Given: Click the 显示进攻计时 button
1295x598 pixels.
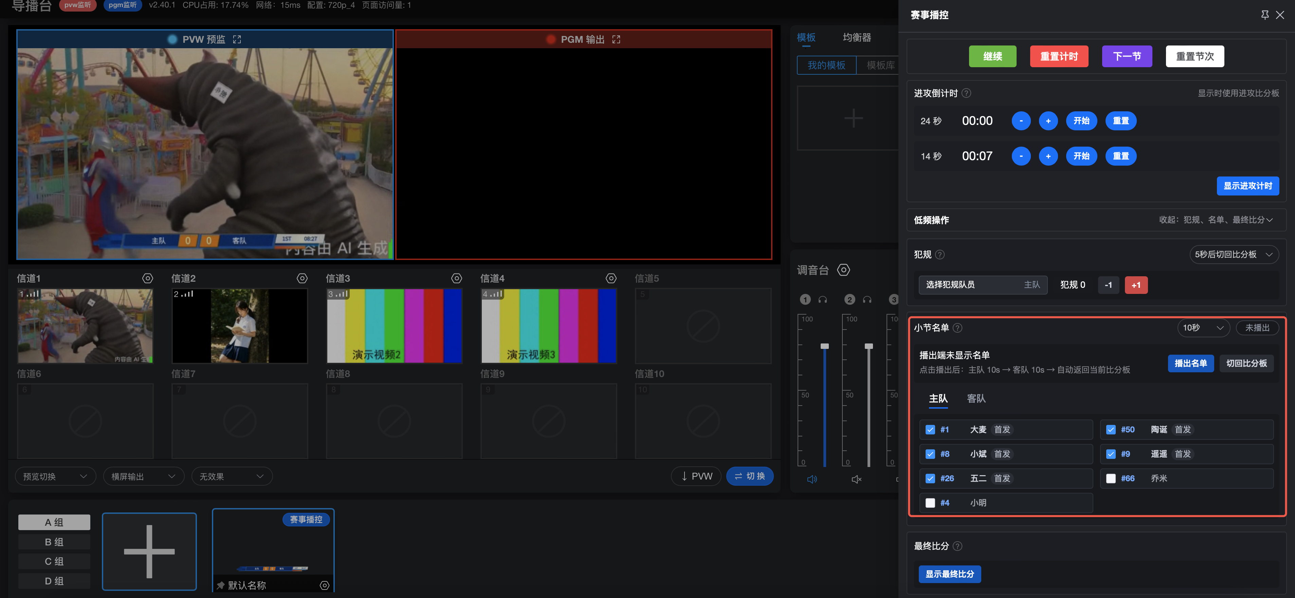Looking at the screenshot, I should point(1248,186).
